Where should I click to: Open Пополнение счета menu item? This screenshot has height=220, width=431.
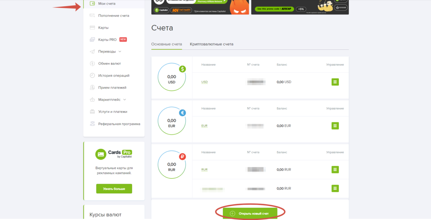click(114, 16)
